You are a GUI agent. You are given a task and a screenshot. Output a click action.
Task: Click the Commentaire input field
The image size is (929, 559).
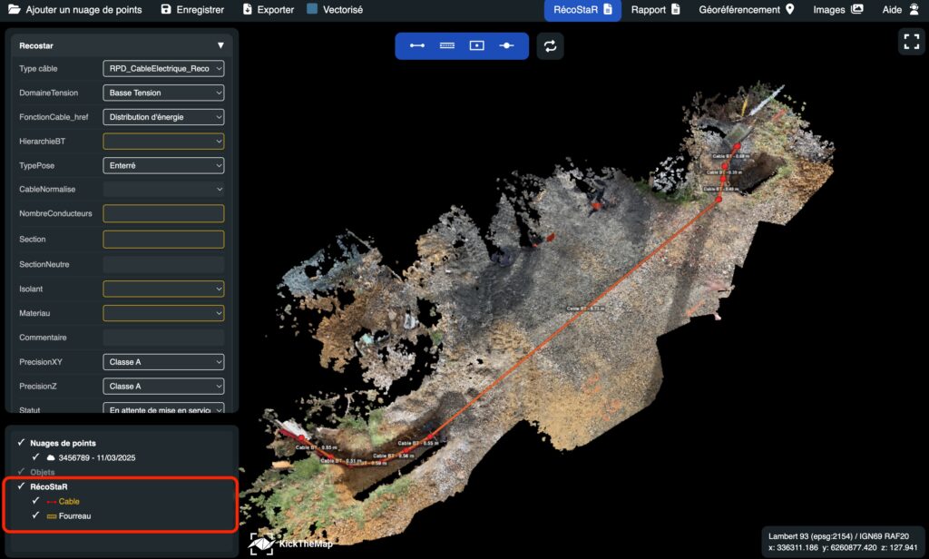163,338
